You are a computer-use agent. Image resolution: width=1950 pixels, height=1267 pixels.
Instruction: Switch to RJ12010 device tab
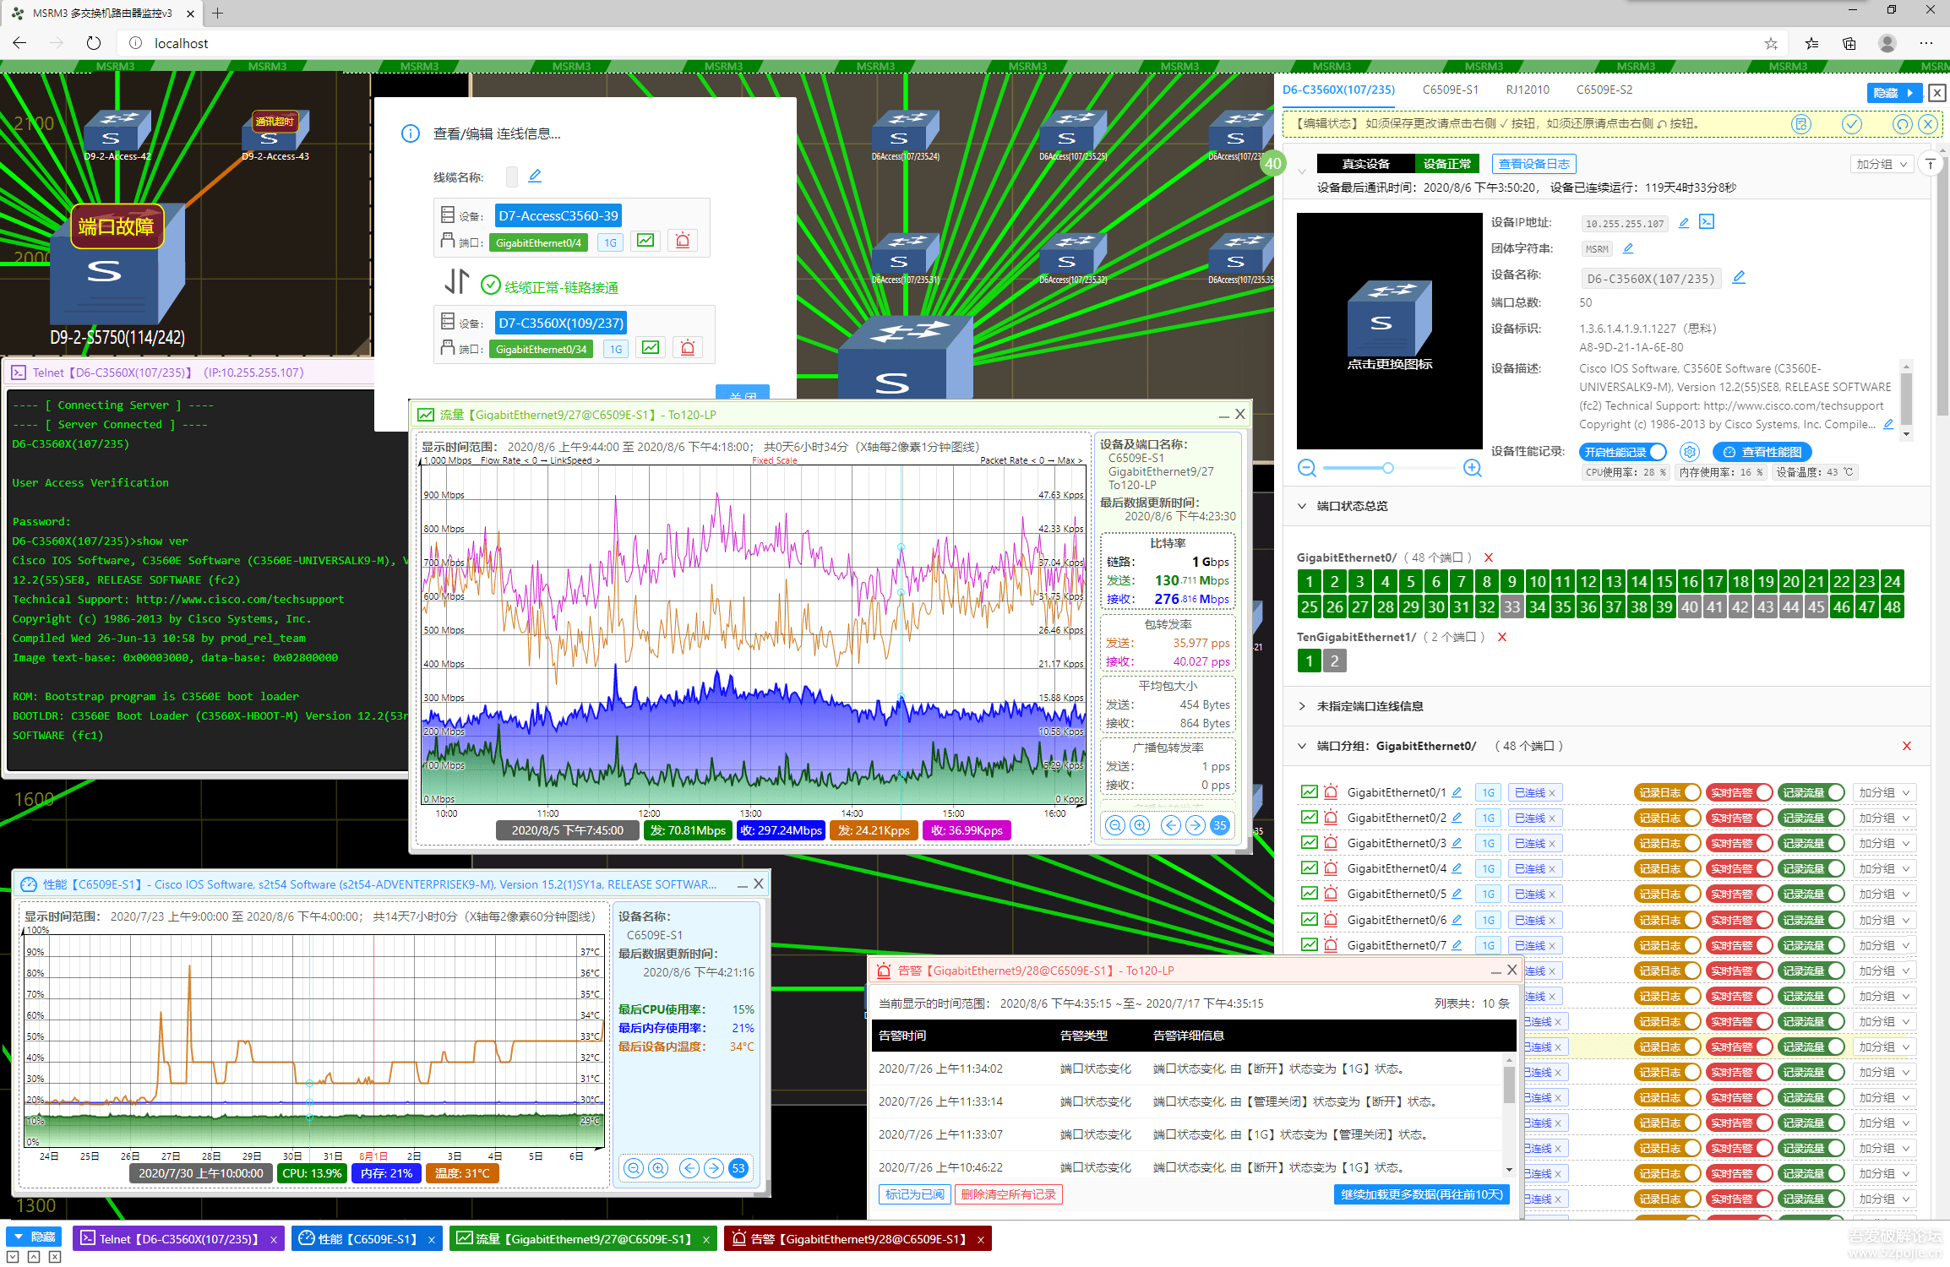1528,90
